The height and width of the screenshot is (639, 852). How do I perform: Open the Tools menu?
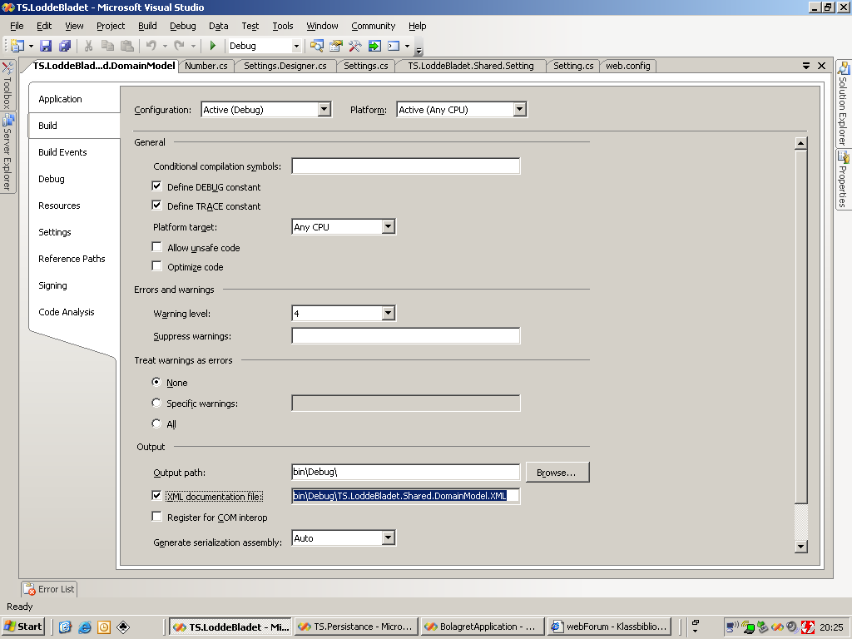click(x=283, y=26)
